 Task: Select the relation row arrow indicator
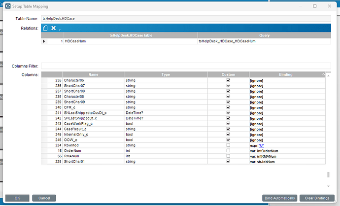pos(44,41)
